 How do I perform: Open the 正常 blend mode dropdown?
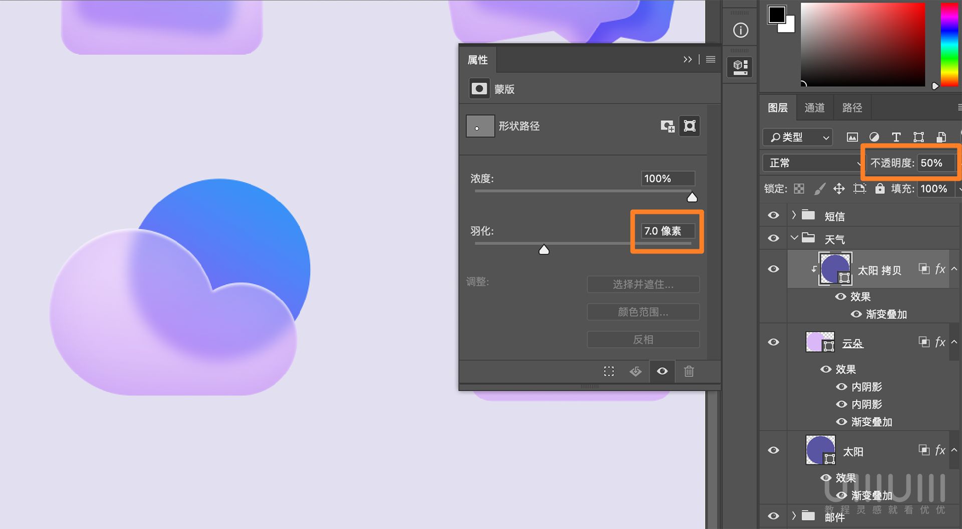point(812,163)
